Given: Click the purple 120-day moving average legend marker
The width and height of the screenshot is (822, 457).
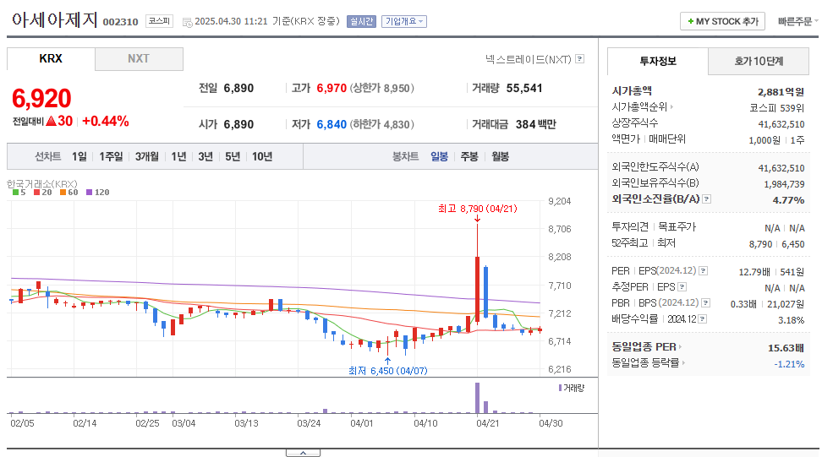Looking at the screenshot, I should click(89, 192).
